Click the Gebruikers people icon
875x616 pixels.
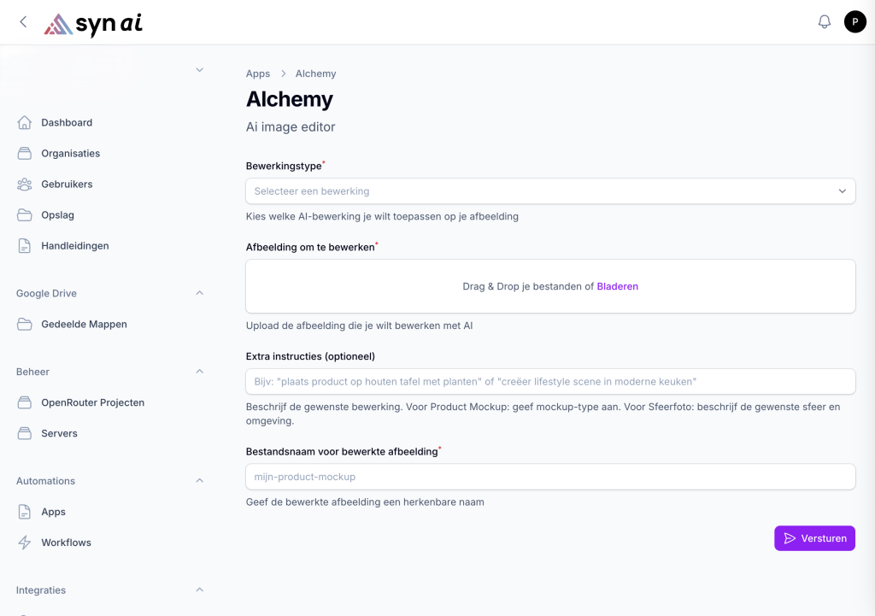(25, 184)
